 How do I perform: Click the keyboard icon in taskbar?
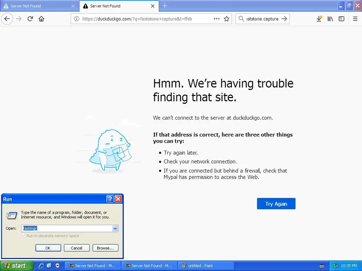point(322,266)
